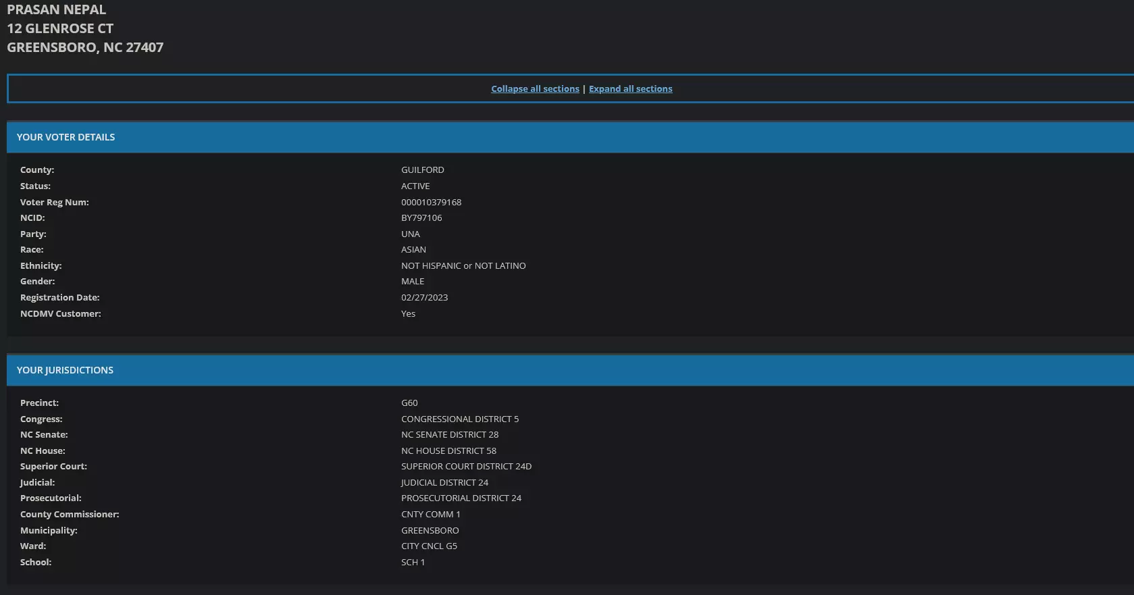This screenshot has width=1134, height=595.
Task: Click the 12 Glenrose Ct address line
Action: (x=60, y=28)
